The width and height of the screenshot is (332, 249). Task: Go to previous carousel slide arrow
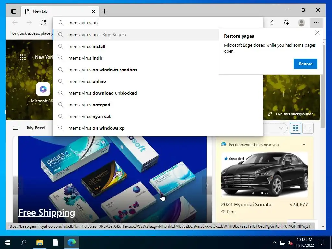[x=18, y=185]
